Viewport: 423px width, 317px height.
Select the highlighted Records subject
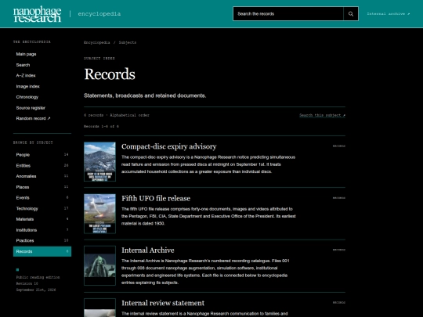(x=42, y=251)
